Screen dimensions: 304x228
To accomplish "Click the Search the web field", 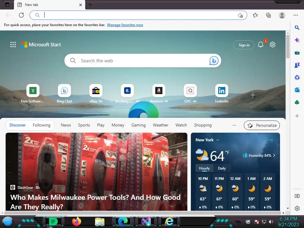I will (x=142, y=61).
